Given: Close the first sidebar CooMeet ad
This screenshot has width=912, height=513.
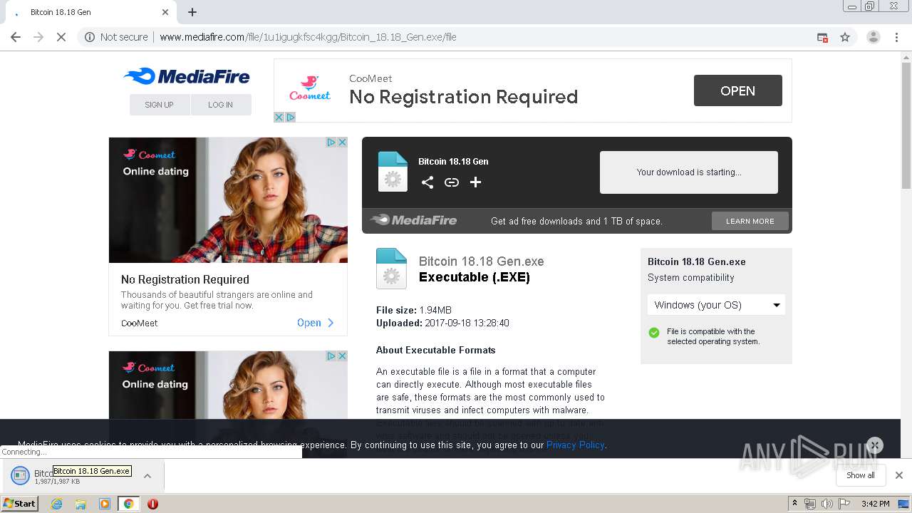Looking at the screenshot, I should tap(342, 142).
